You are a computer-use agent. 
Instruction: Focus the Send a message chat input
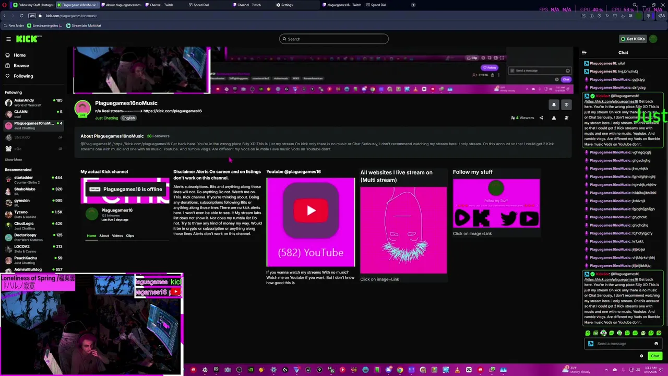[623, 344]
